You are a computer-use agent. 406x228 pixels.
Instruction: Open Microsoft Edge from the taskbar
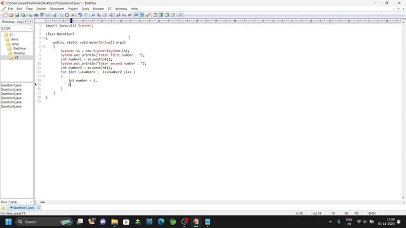tap(161, 222)
